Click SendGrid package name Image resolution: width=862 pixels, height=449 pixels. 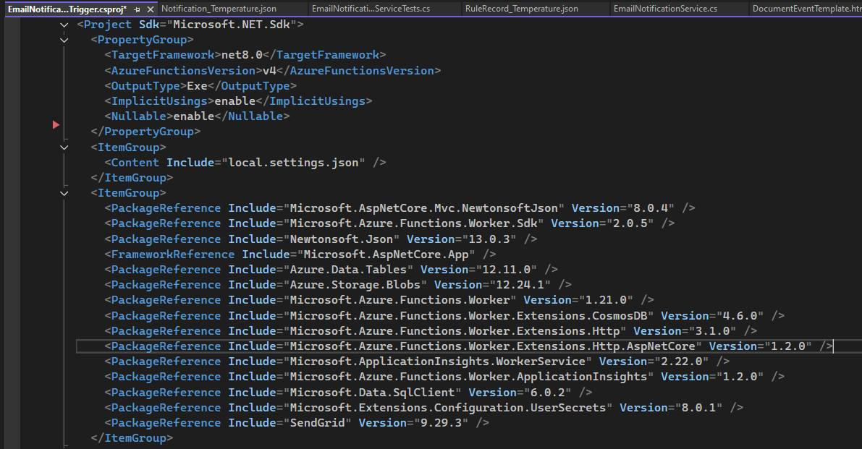click(317, 423)
